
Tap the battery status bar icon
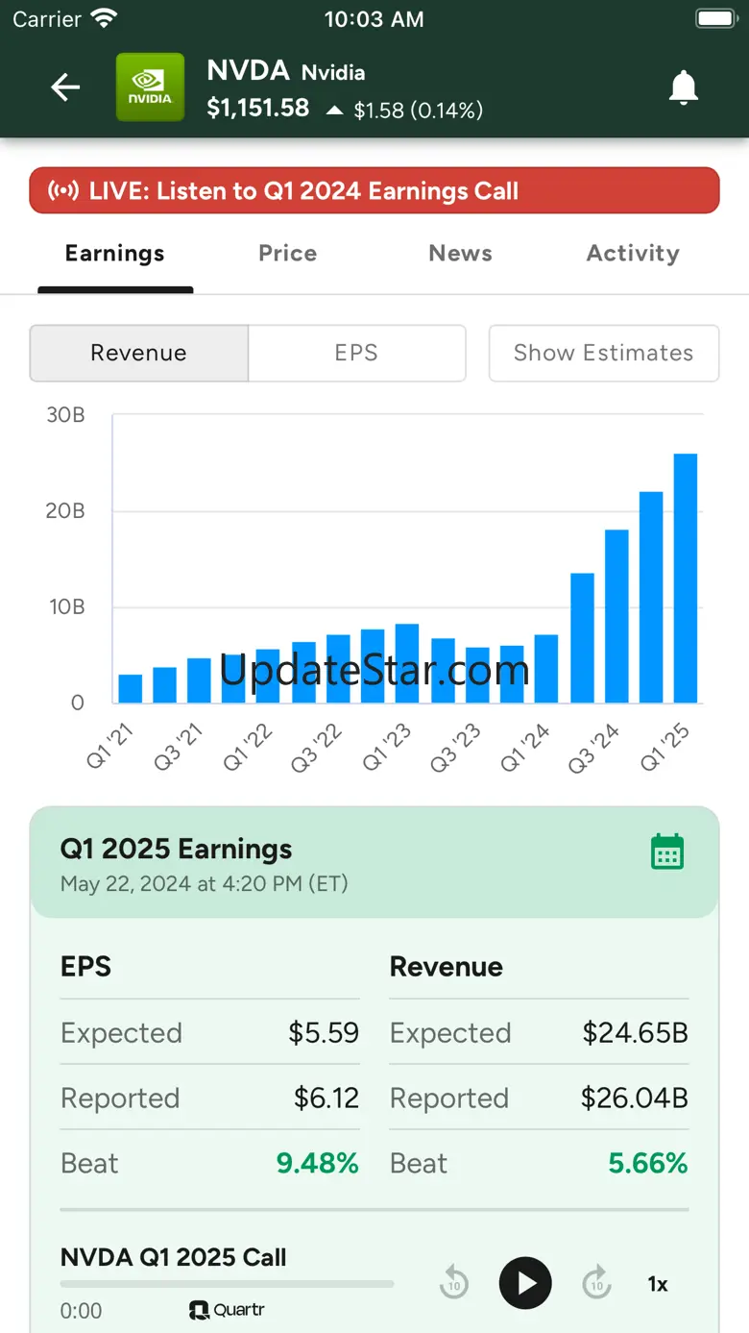[x=715, y=18]
